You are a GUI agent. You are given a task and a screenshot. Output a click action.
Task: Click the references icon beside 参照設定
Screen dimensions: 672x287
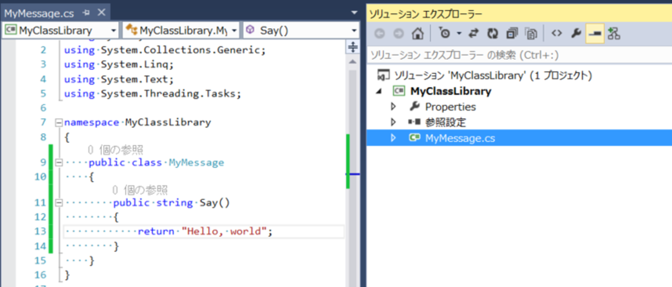(x=414, y=122)
